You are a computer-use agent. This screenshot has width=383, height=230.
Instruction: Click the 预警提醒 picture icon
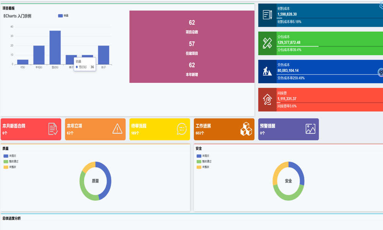[311, 129]
